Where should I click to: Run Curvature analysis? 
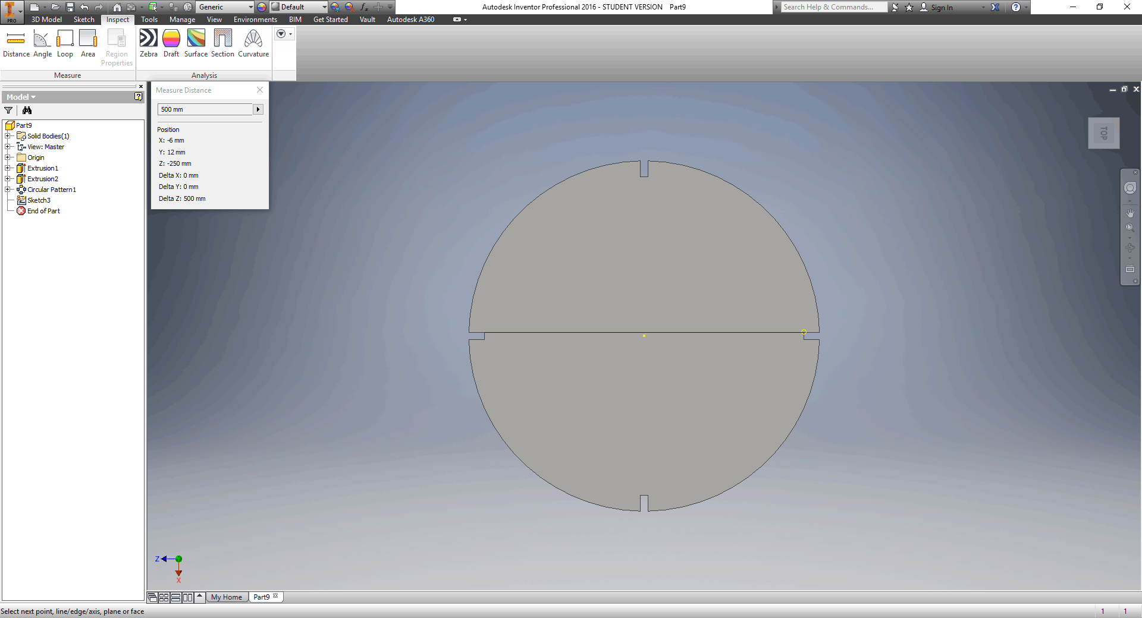pyautogui.click(x=253, y=45)
